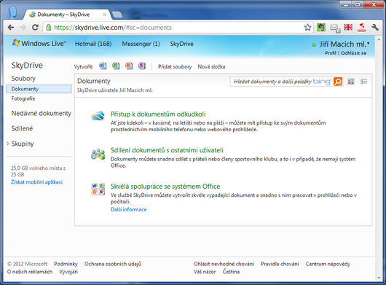This screenshot has width=386, height=285.
Task: Open Hotmail (168) in header
Action: coord(93,44)
